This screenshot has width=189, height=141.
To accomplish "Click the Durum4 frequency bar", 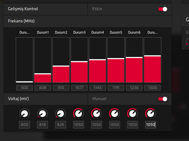I will click(x=98, y=60).
